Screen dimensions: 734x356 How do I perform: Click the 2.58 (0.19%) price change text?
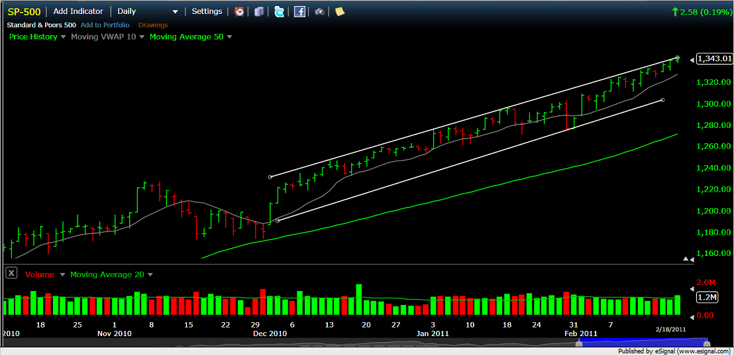click(705, 12)
